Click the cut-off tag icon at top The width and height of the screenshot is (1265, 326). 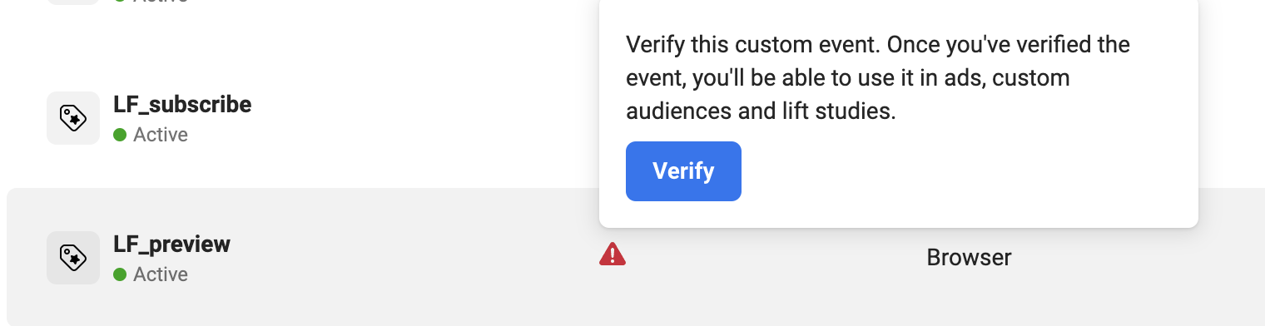73,2
